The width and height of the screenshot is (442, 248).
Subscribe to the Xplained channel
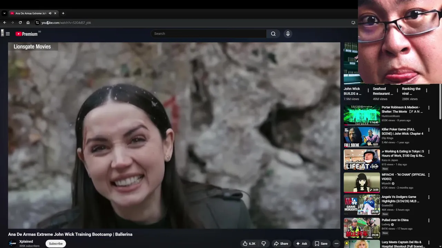coord(56,244)
